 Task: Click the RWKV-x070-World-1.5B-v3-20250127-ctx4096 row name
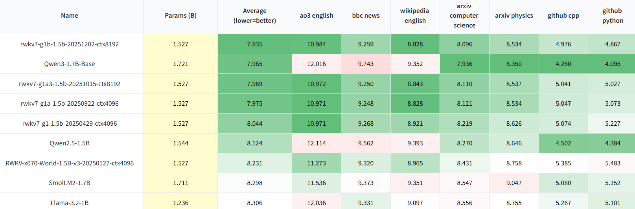70,163
